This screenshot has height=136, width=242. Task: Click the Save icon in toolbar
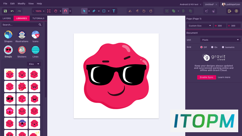(x=5, y=11)
